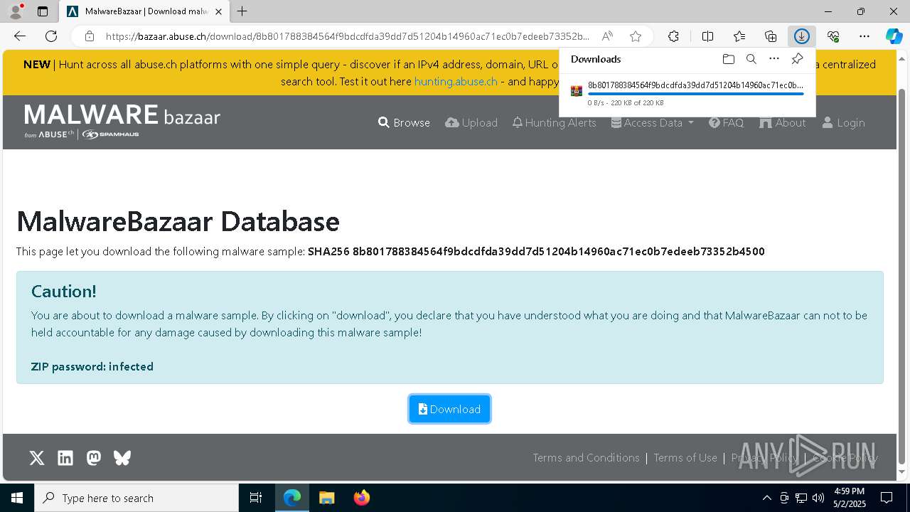Open the Copilot sidebar icon
The height and width of the screenshot is (512, 910).
(x=894, y=36)
